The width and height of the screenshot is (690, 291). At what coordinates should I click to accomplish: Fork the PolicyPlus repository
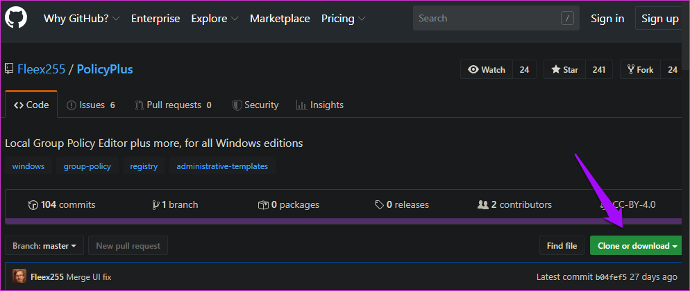pos(640,70)
